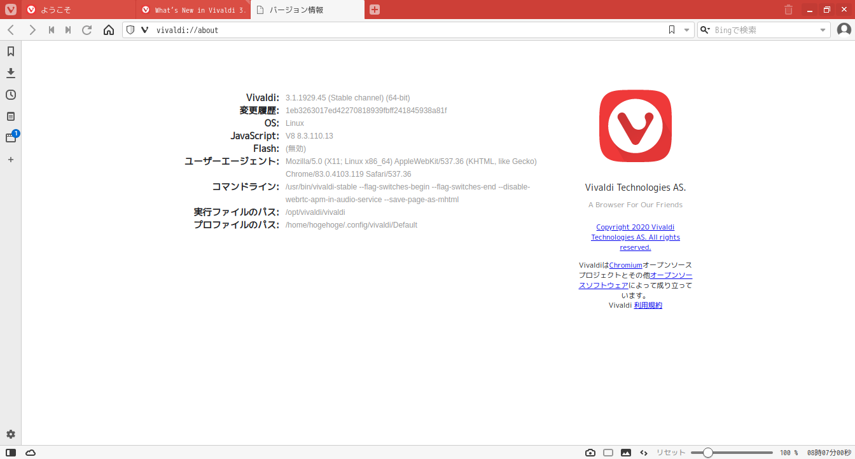Toggle image loading options
The height and width of the screenshot is (459, 855).
tap(626, 453)
